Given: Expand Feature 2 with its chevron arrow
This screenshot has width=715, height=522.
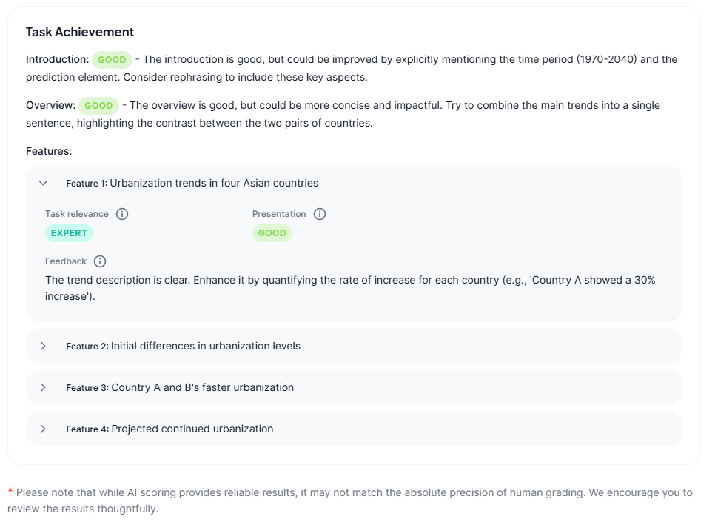Looking at the screenshot, I should point(43,346).
